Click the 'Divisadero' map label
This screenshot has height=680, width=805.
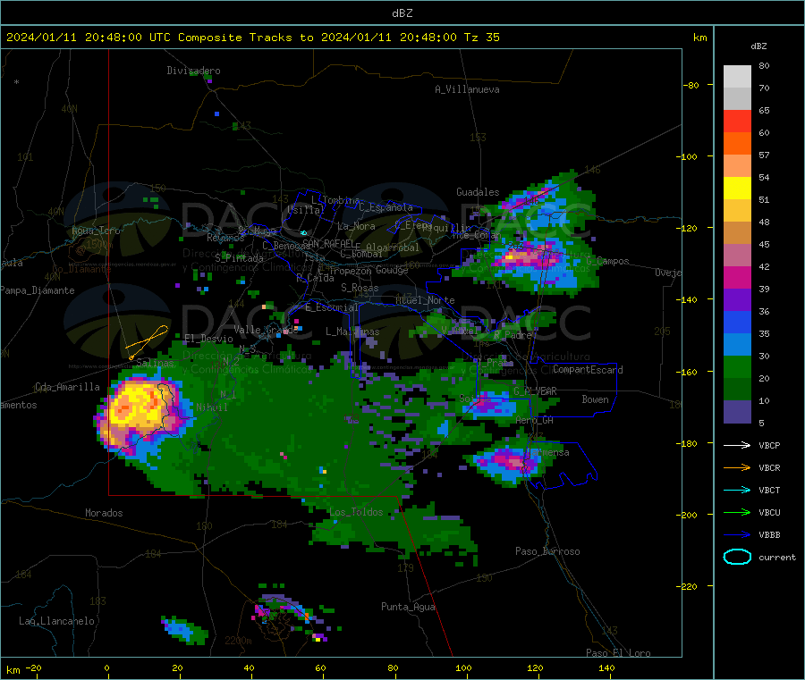(193, 71)
